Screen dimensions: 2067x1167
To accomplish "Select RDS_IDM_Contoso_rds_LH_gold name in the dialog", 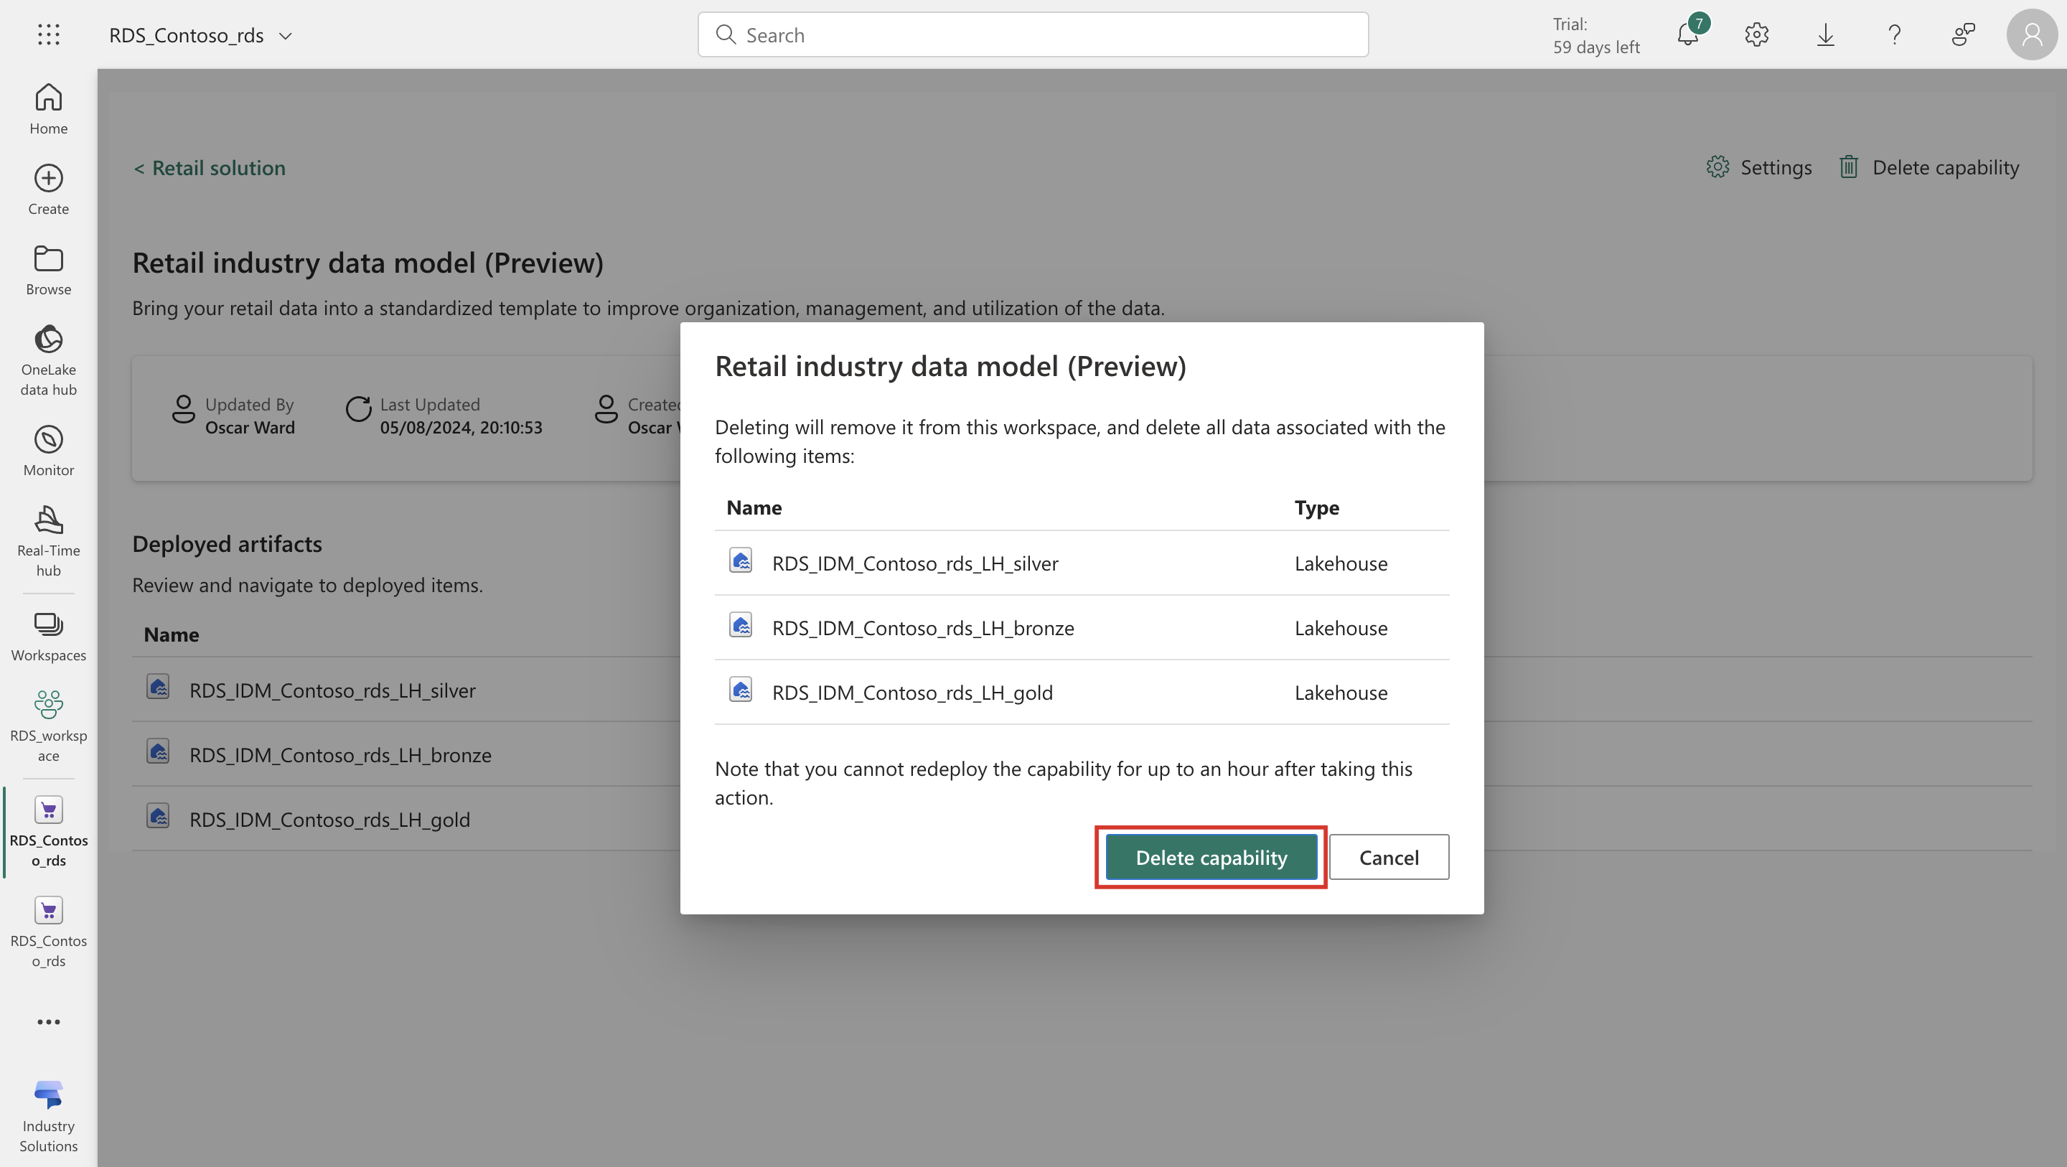I will tap(912, 693).
